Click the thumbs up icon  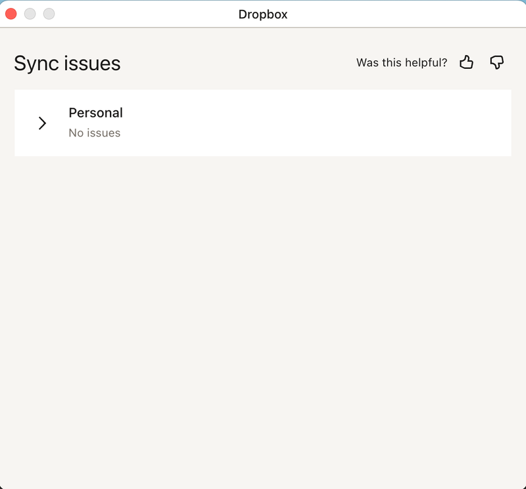click(x=466, y=62)
